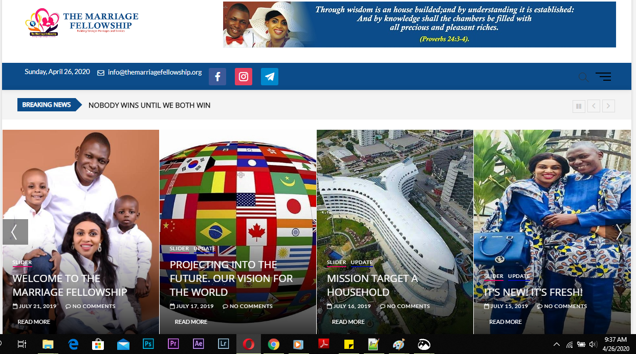Open WELCOME TO THE MARRIAGE FELLOWSHIP post
The image size is (636, 354).
(x=70, y=285)
